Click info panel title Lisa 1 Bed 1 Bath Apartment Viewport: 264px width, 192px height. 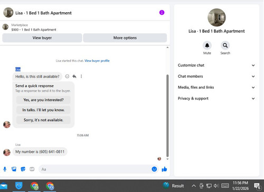pyautogui.click(x=216, y=31)
